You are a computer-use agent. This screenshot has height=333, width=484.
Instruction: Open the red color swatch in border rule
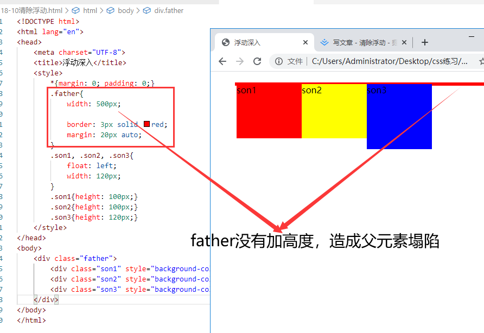pyautogui.click(x=147, y=124)
